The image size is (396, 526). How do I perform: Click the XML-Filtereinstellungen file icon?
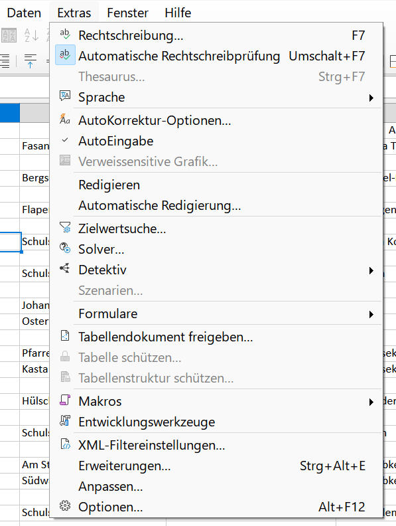[65, 444]
